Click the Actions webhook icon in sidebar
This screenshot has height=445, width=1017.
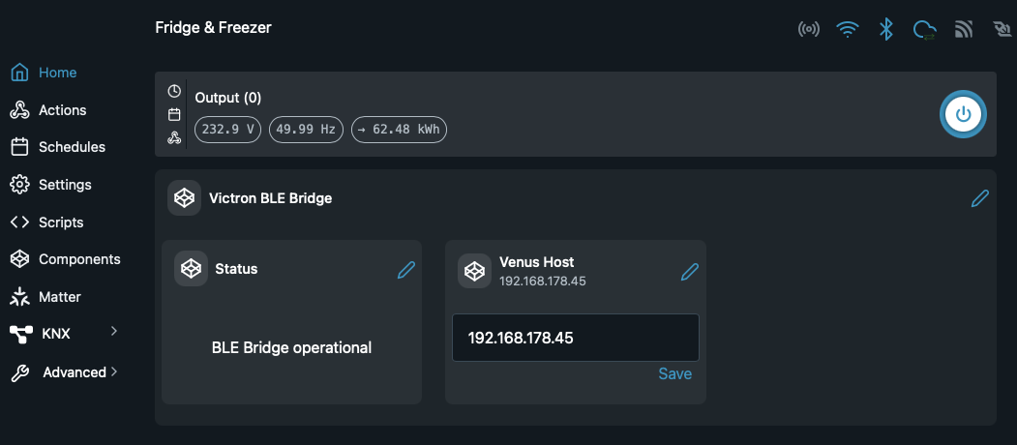pos(20,110)
